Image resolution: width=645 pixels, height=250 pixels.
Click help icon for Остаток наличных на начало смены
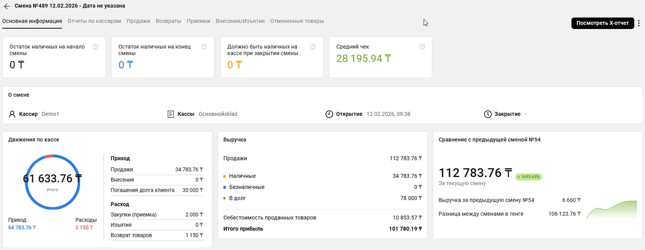(x=96, y=47)
